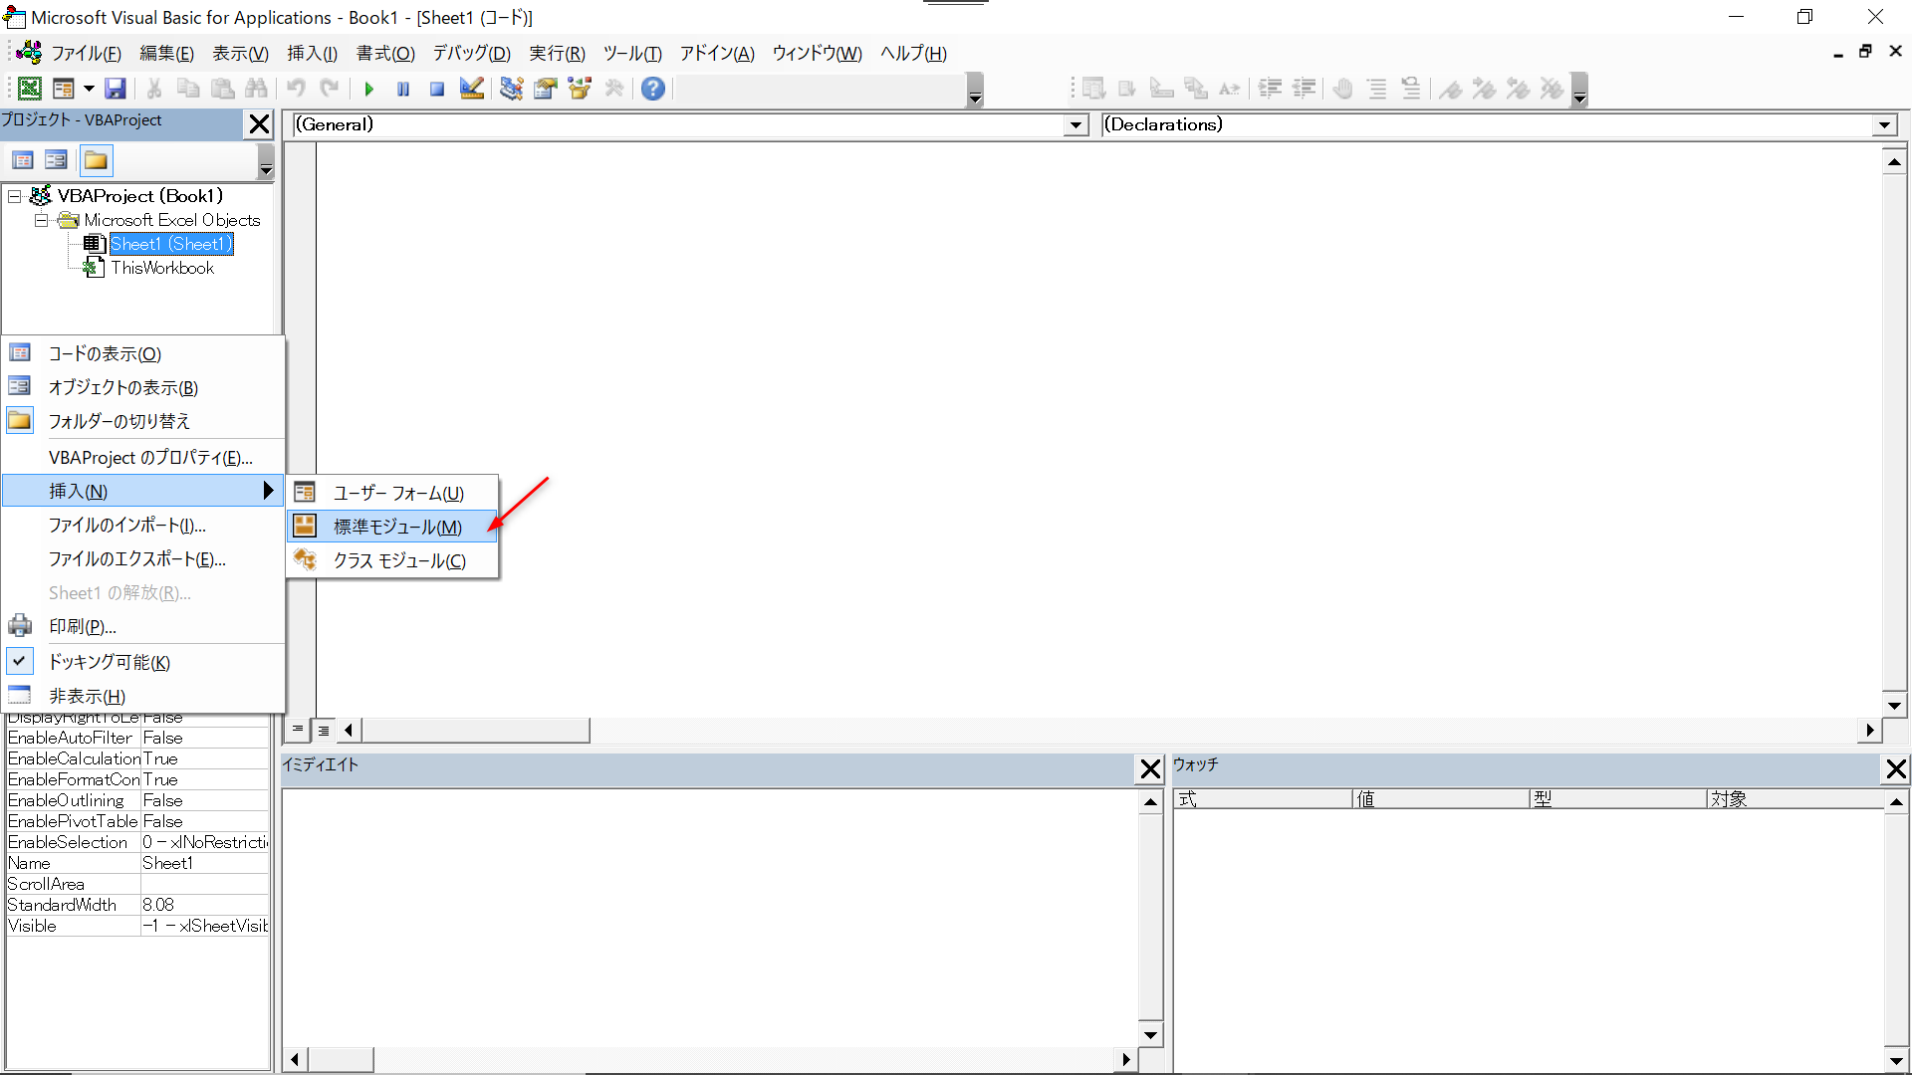Click the Paste clipboard icon
The image size is (1912, 1075).
(x=222, y=89)
